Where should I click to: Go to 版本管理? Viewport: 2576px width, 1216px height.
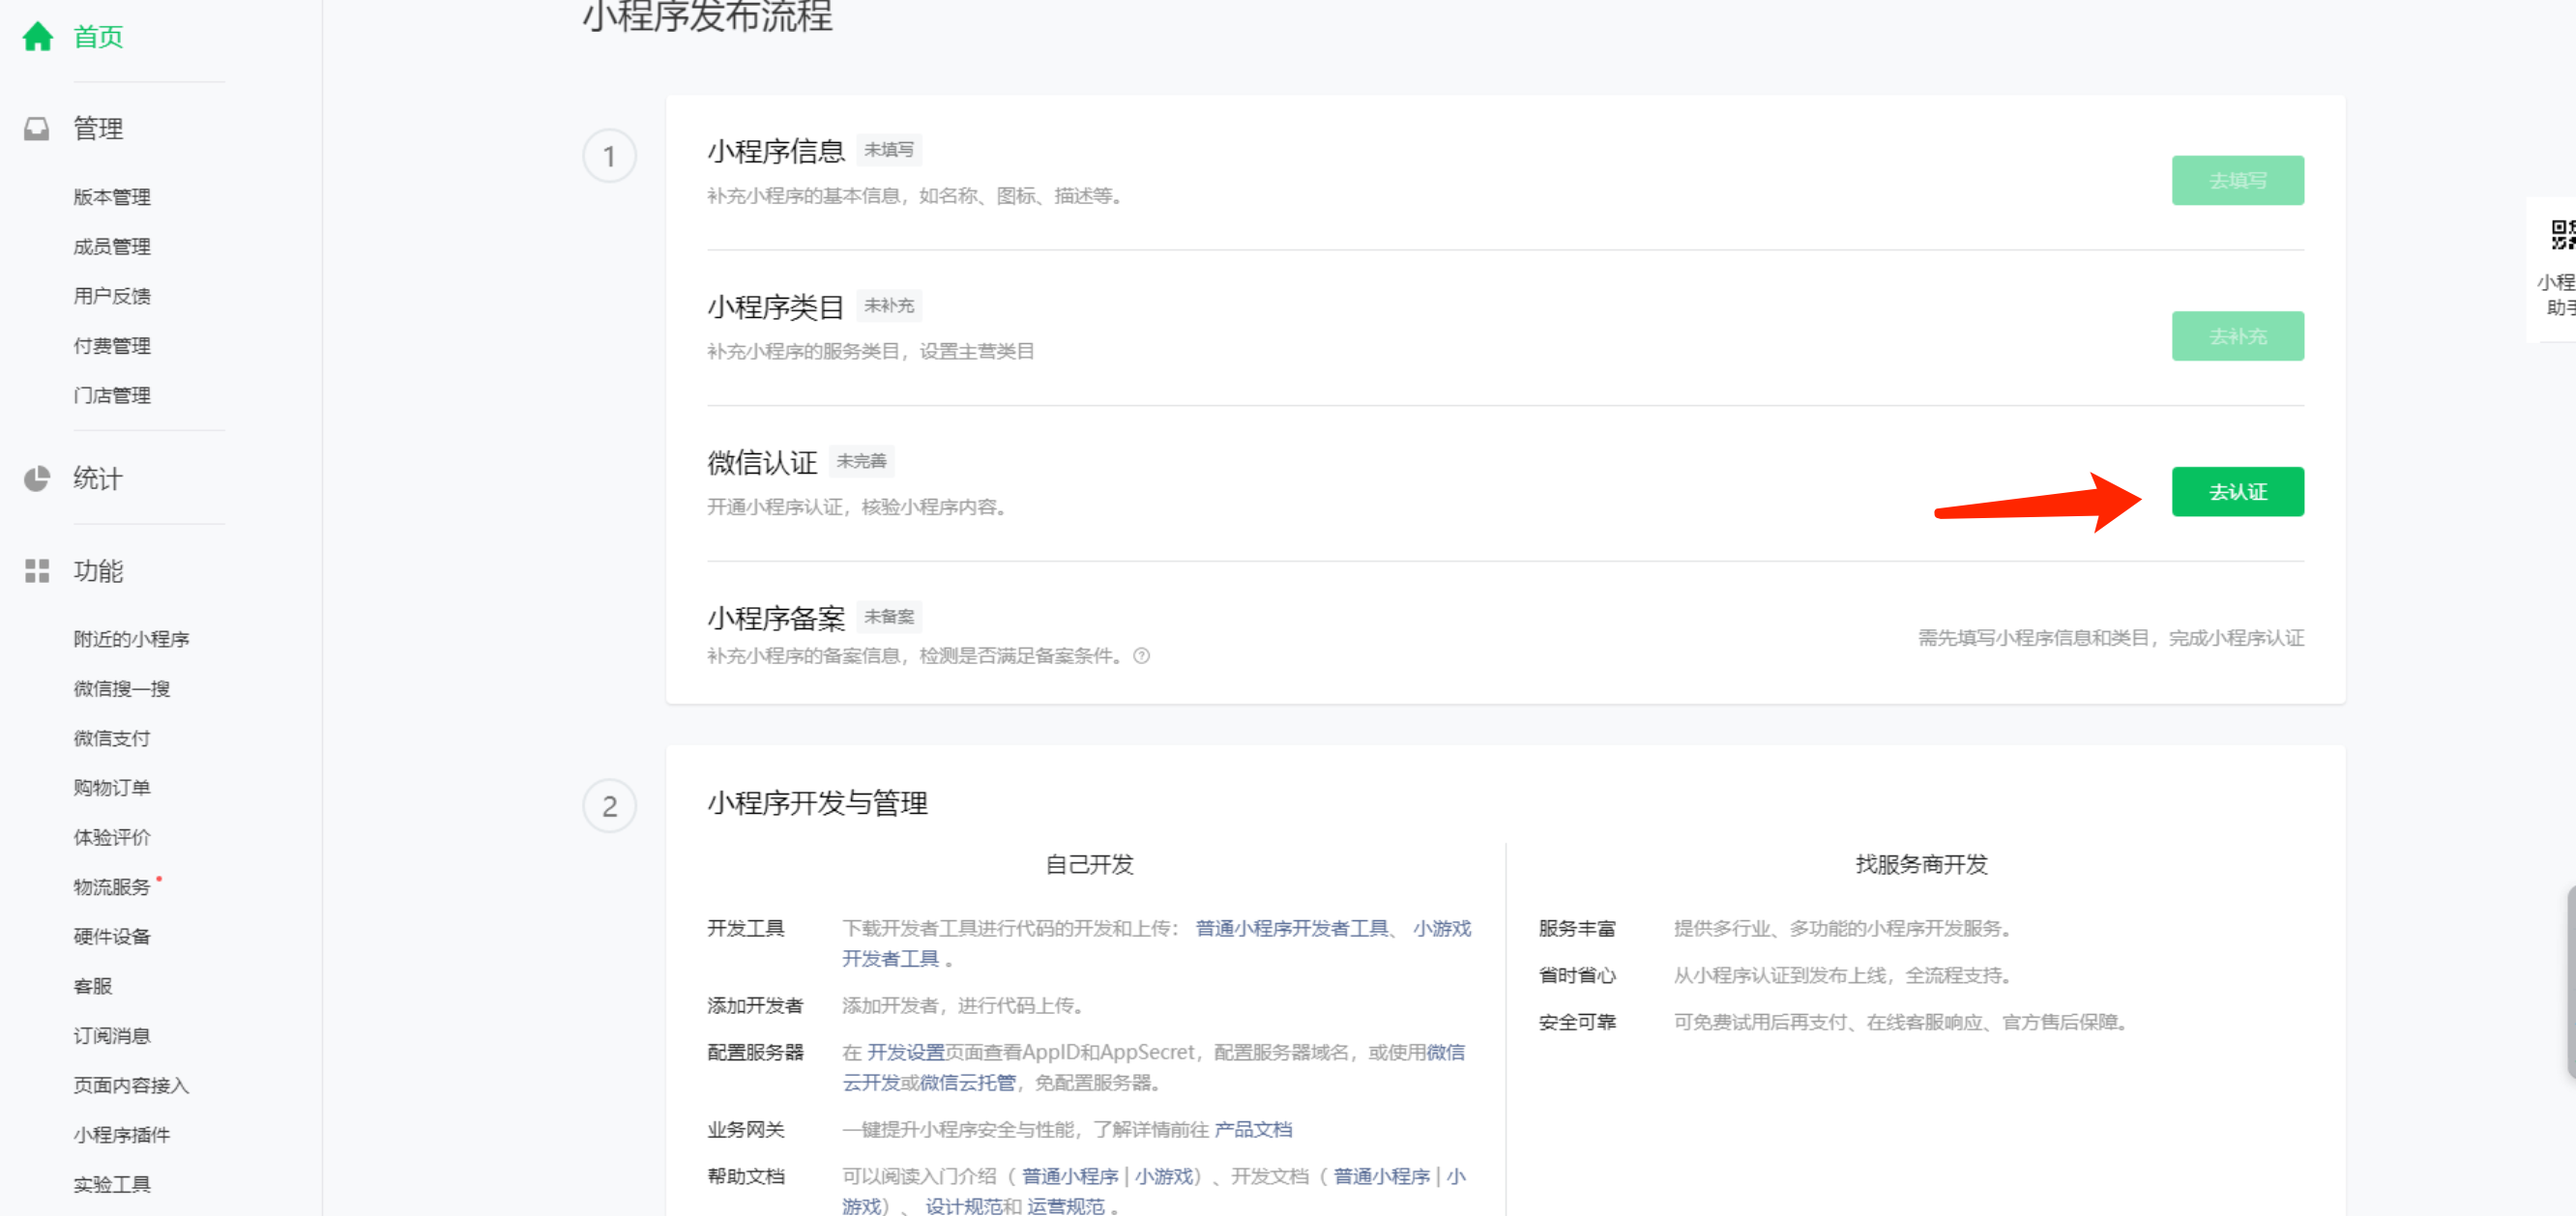click(x=112, y=197)
